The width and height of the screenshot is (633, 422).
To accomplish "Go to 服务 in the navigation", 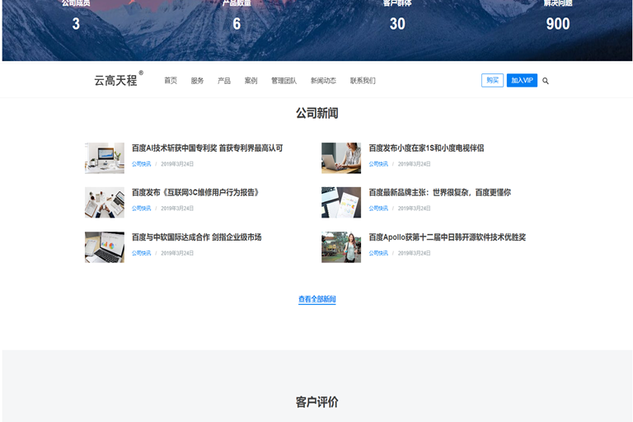I will (x=197, y=81).
